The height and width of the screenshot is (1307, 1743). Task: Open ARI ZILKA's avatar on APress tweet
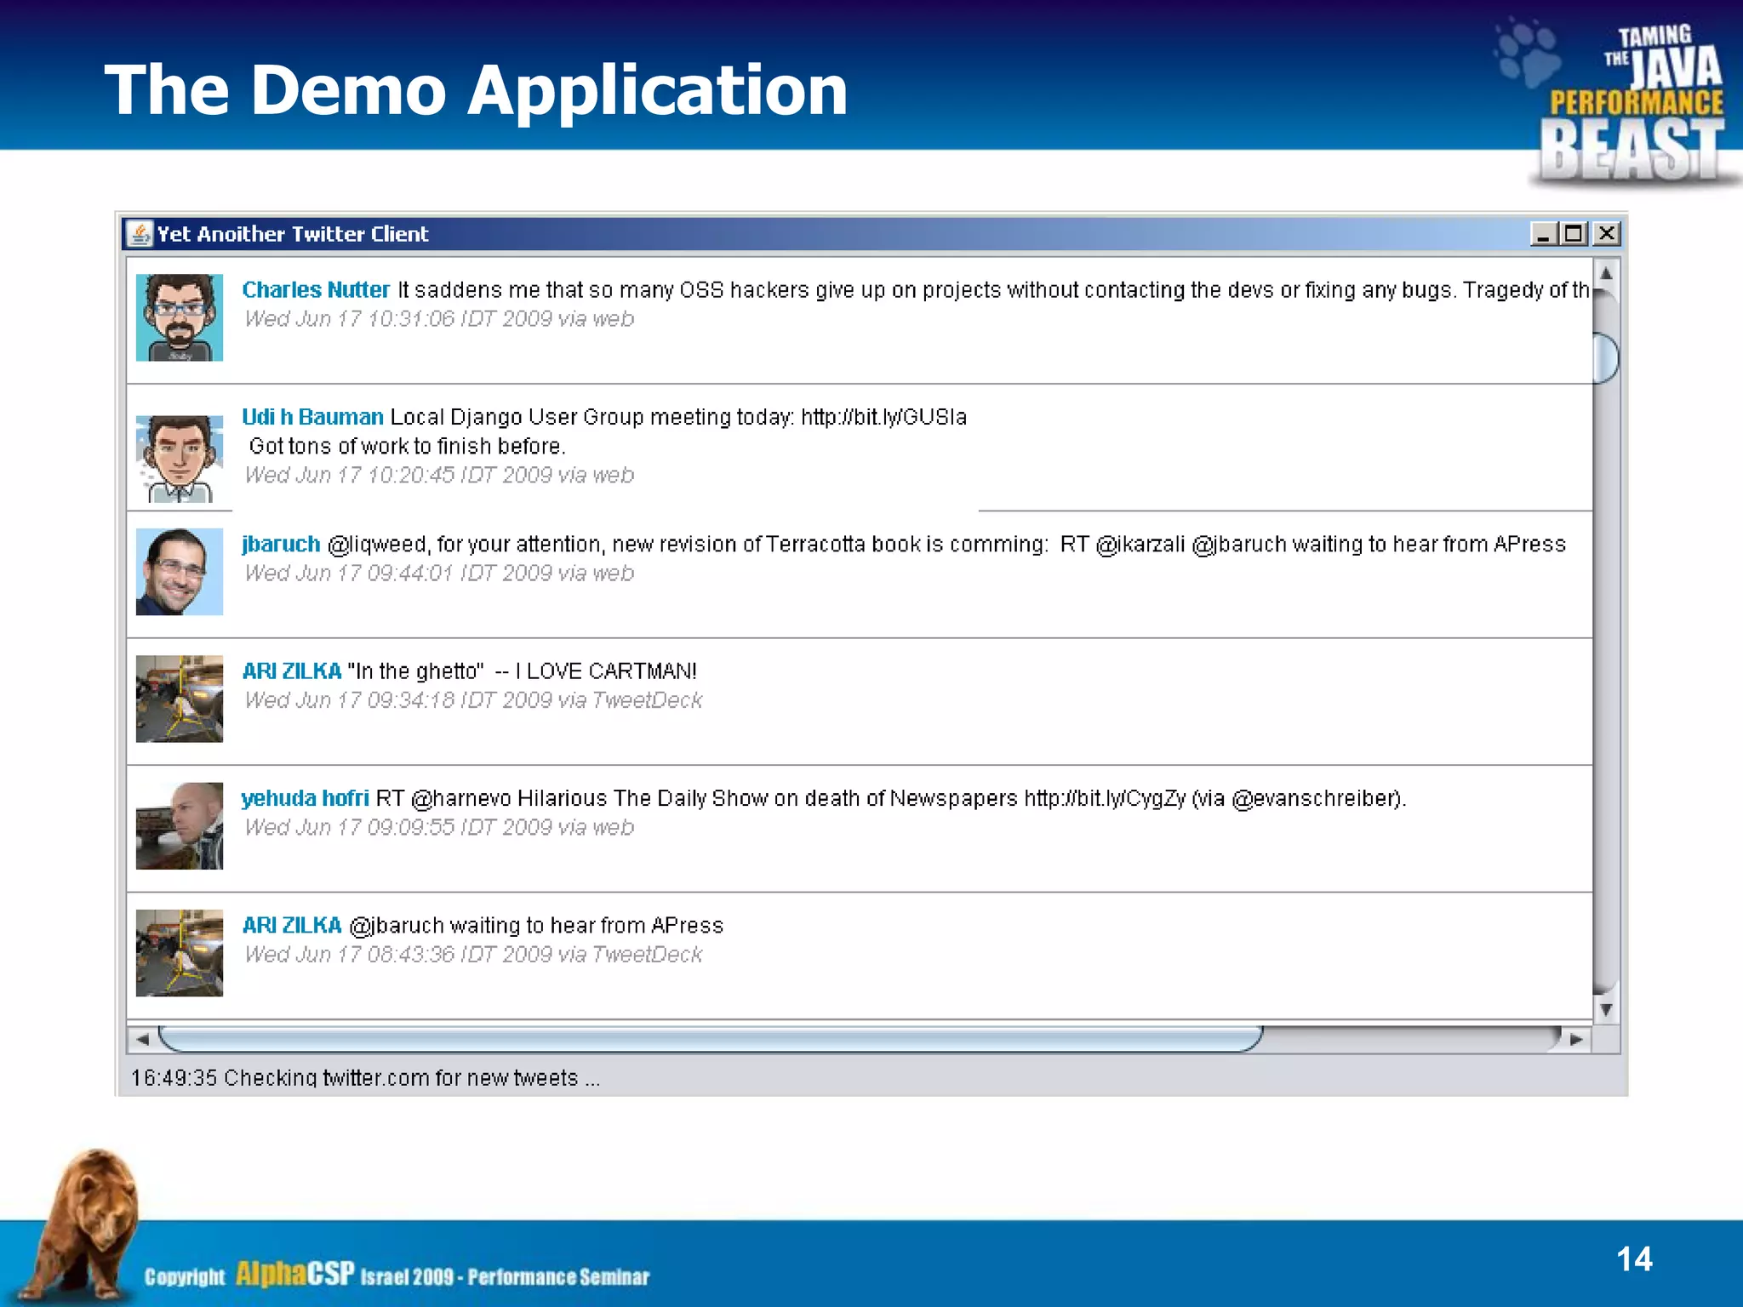[x=180, y=953]
